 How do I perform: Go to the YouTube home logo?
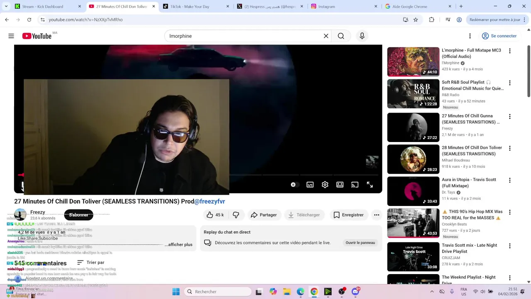click(x=37, y=36)
